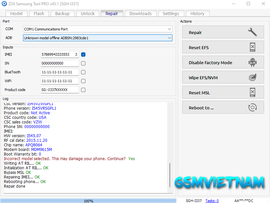This screenshot has height=203, width=270.
Task: Click Disable Factory Mode button
Action: tap(223, 62)
